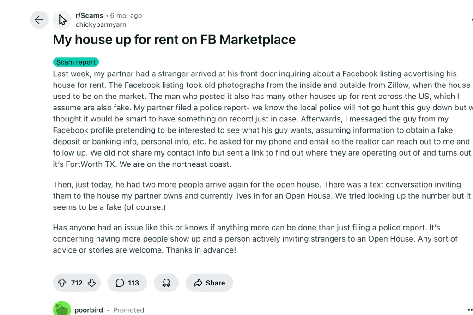Visit the r/Scams subreddit
The width and height of the screenshot is (473, 315).
89,15
